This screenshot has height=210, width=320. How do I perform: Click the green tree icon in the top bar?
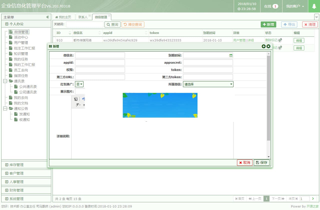pyautogui.click(x=314, y=6)
